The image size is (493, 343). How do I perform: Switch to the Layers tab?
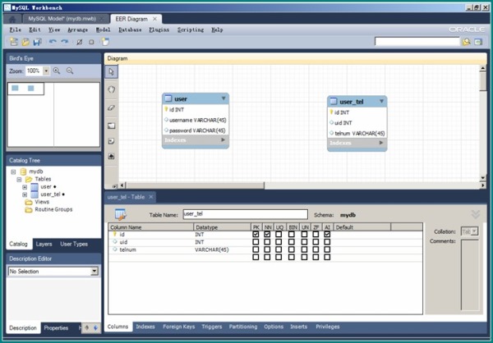pyautogui.click(x=44, y=244)
